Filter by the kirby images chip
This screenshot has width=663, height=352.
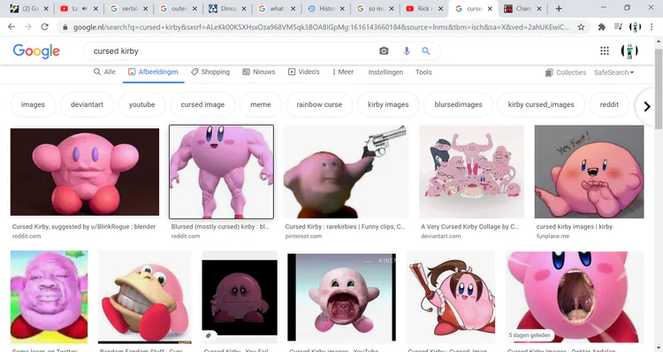(x=388, y=104)
